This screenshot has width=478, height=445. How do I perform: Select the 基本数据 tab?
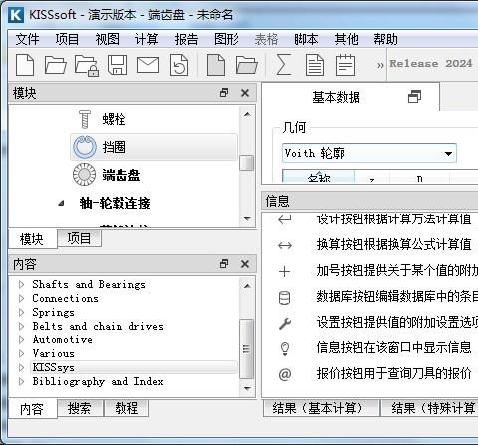click(351, 97)
